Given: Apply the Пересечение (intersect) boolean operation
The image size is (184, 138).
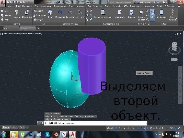Looking at the screenshot, I should (x=80, y=14).
